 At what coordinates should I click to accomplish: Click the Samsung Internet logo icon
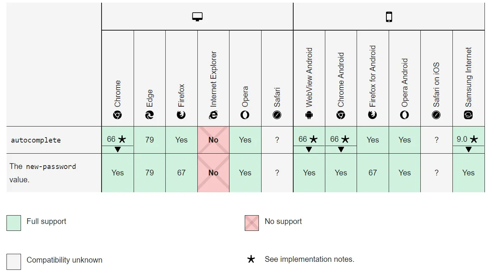pos(468,115)
